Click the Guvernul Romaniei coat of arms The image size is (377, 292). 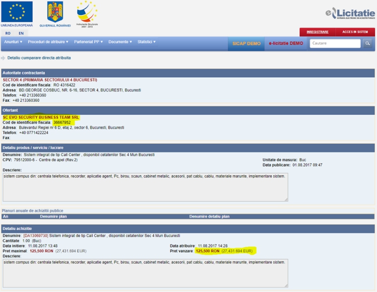[55, 14]
